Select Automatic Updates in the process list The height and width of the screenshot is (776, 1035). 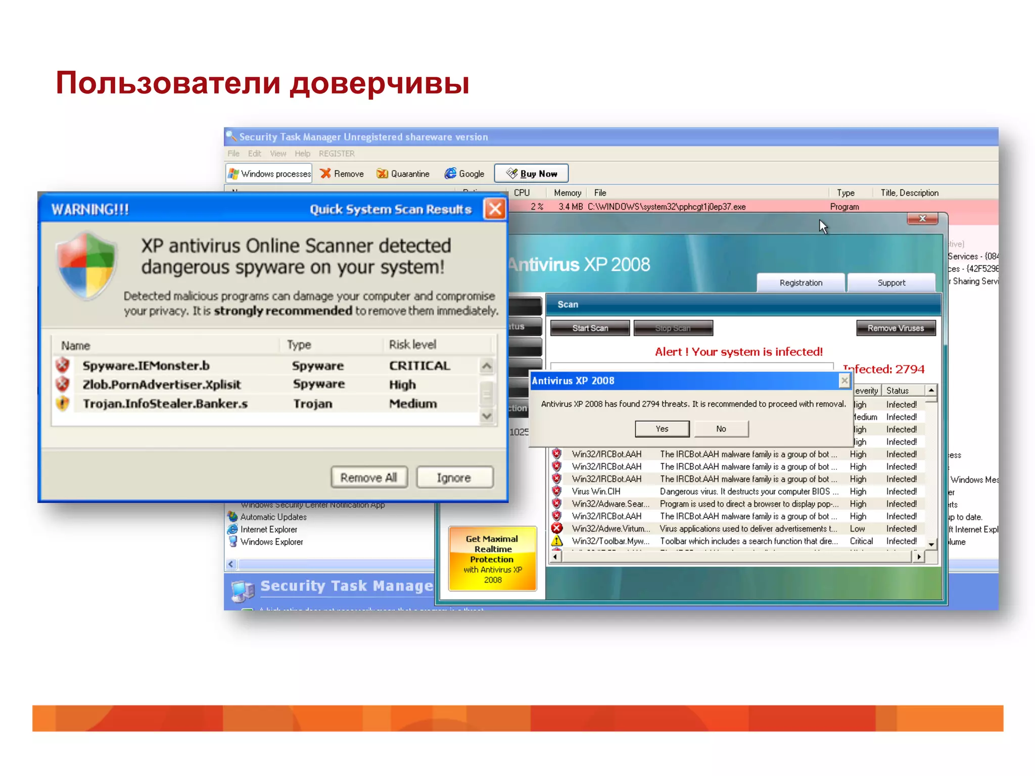click(x=273, y=517)
